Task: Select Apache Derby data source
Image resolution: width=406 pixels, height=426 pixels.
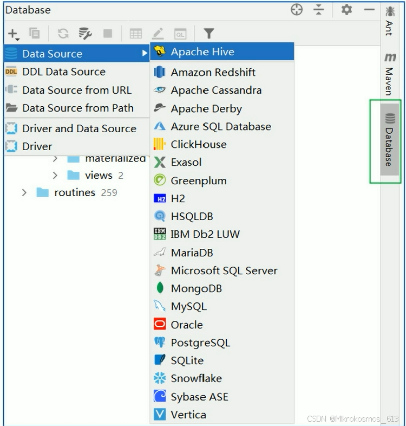Action: coord(222,108)
